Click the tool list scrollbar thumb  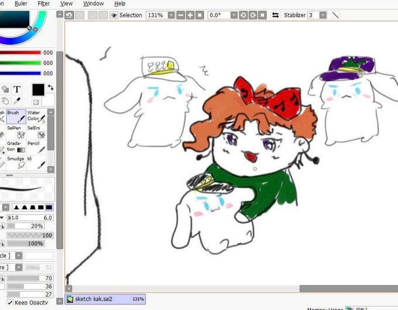(x=51, y=133)
